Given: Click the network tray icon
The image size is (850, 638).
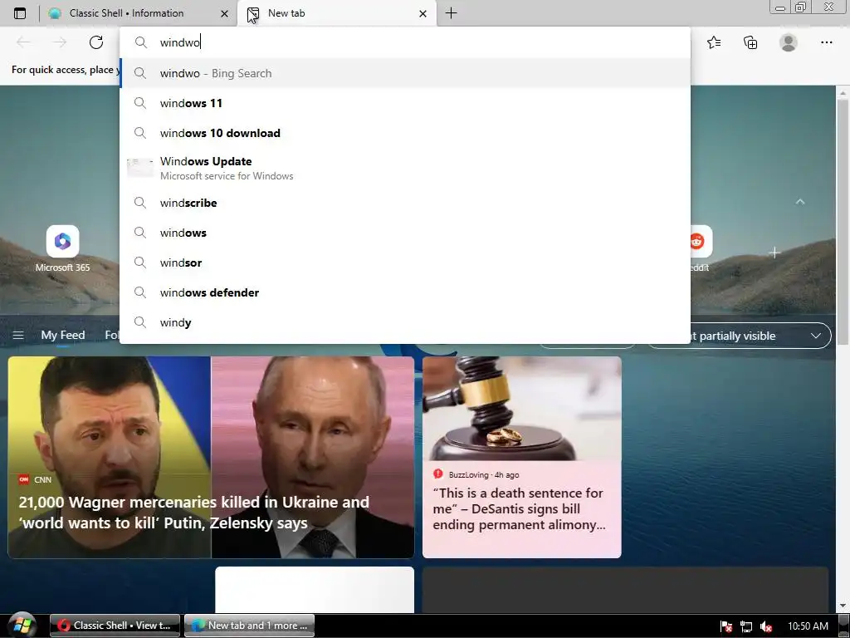Looking at the screenshot, I should pyautogui.click(x=746, y=626).
